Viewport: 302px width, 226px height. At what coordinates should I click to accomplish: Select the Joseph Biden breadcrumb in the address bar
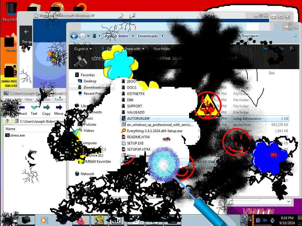(x=116, y=36)
